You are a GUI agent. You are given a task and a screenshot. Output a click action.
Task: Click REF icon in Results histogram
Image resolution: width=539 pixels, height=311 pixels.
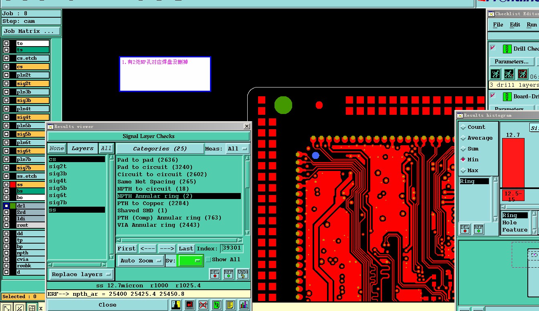[478, 229]
